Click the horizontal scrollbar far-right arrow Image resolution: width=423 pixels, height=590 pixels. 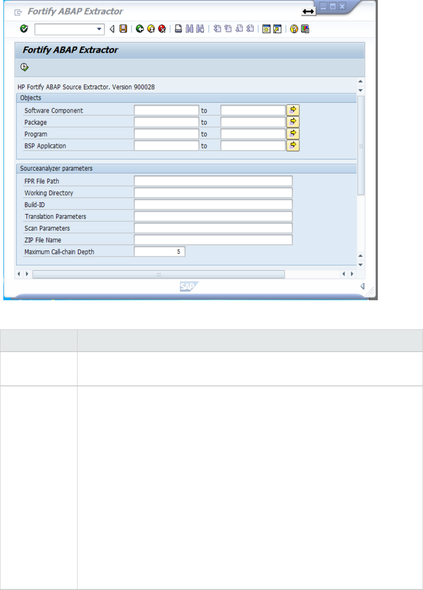coord(352,274)
